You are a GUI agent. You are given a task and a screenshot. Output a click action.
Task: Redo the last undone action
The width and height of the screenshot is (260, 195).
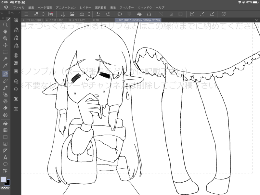tap(108, 14)
